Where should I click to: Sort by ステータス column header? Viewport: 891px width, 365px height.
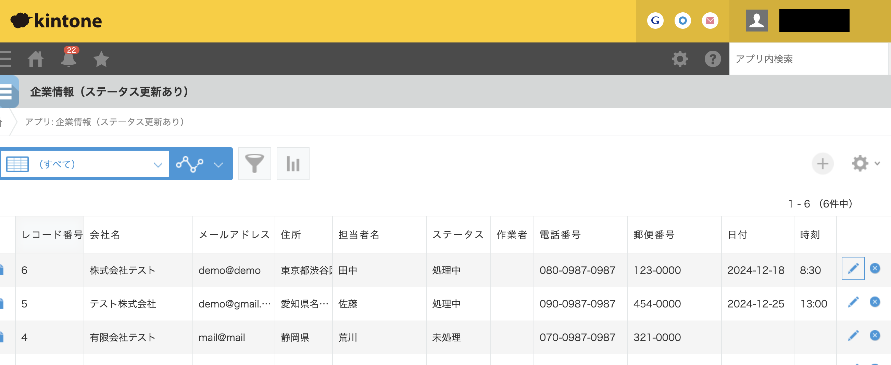458,235
